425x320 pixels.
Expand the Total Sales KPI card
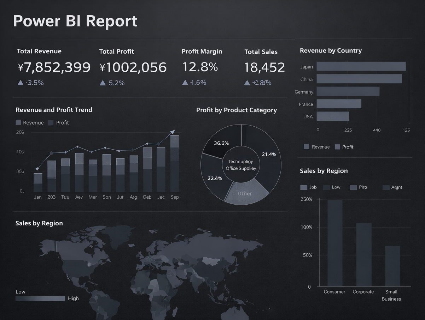264,67
